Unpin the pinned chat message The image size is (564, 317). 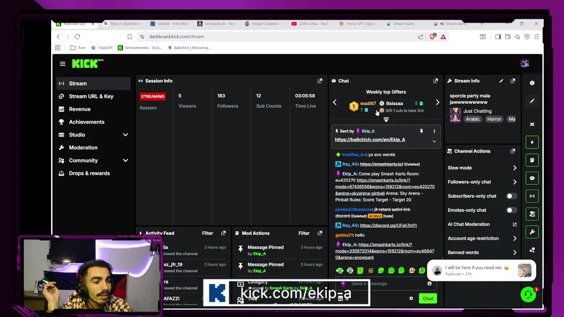pos(421,131)
